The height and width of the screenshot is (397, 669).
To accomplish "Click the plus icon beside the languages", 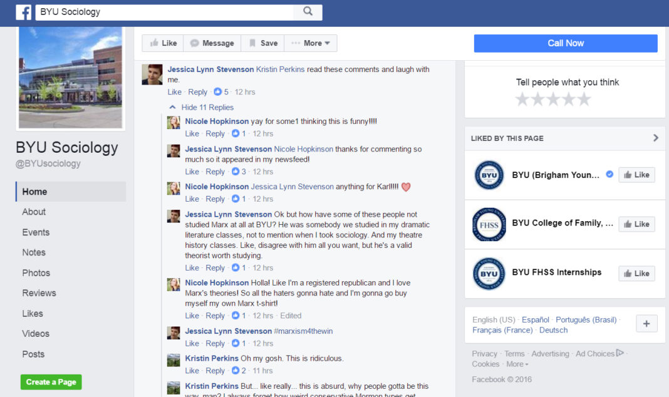I will point(646,324).
